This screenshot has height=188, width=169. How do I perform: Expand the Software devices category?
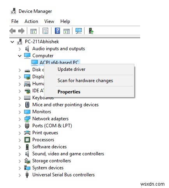[x=19, y=147]
